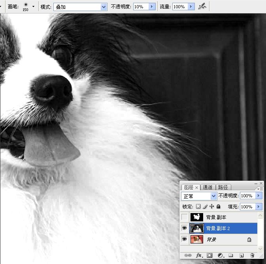266x264 pixels.
Task: Click the brush 不透明度 10% field
Action: [x=141, y=7]
